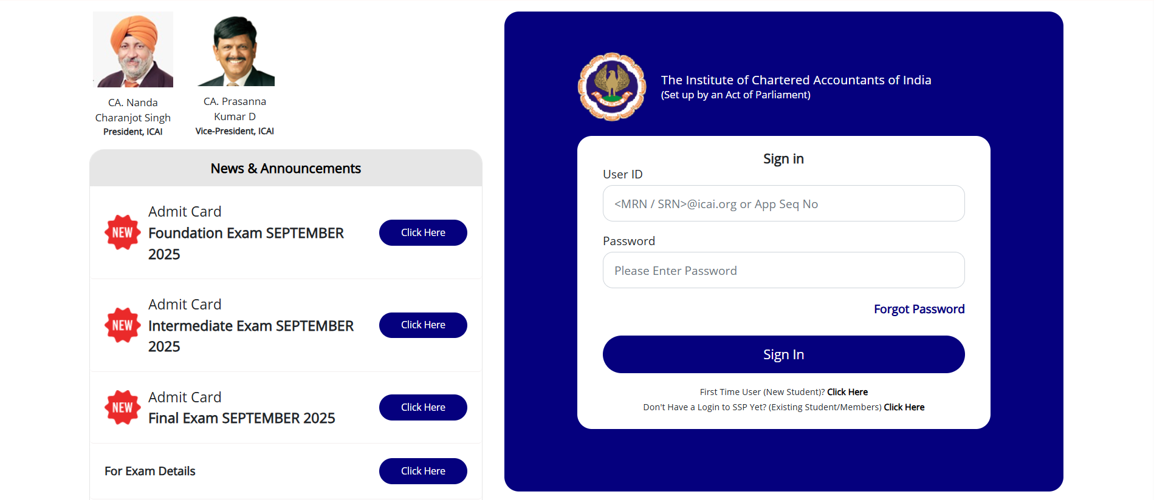Click the NEW badge beside Intermediate Exam admit card
Screen dimensions: 1154x500
122,325
